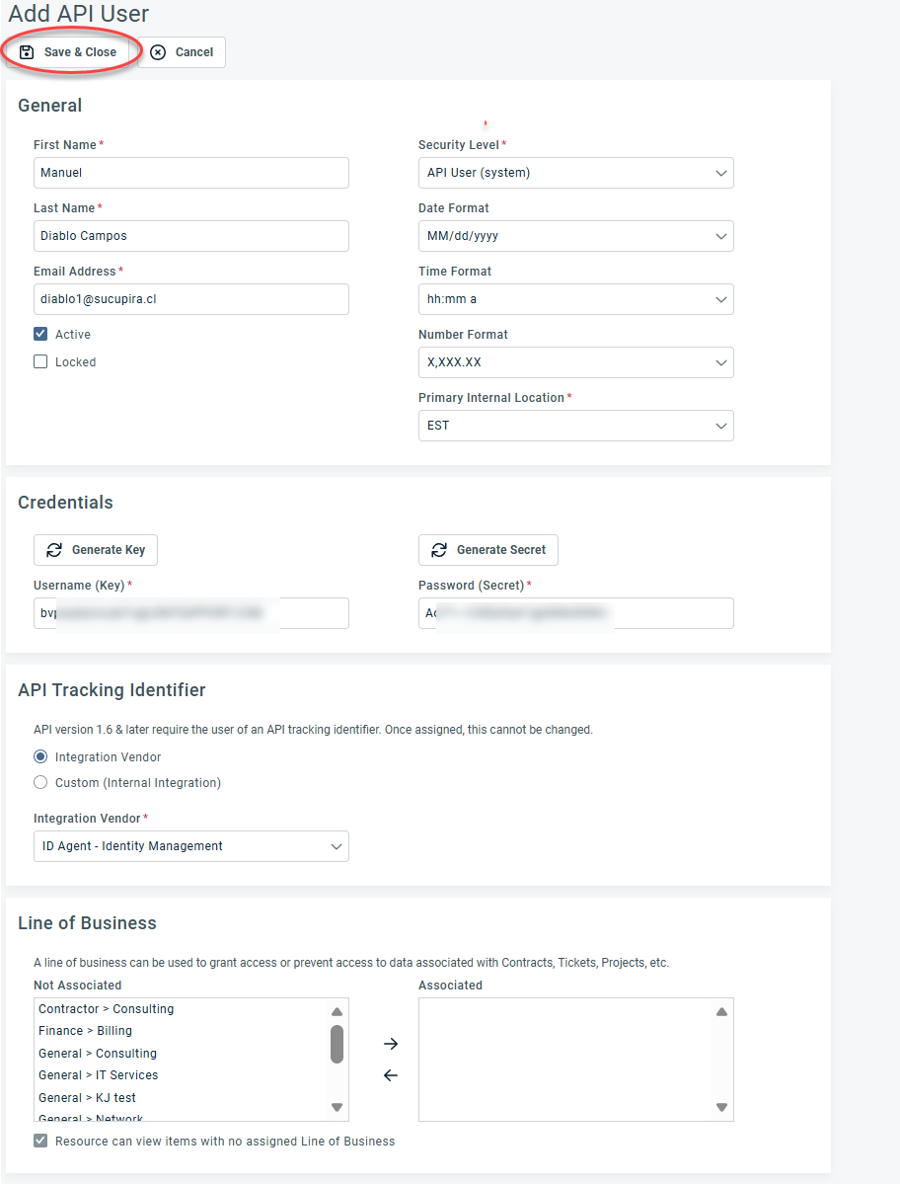
Task: Choose Finance > Billing in Not Associated list
Action: 85,1031
